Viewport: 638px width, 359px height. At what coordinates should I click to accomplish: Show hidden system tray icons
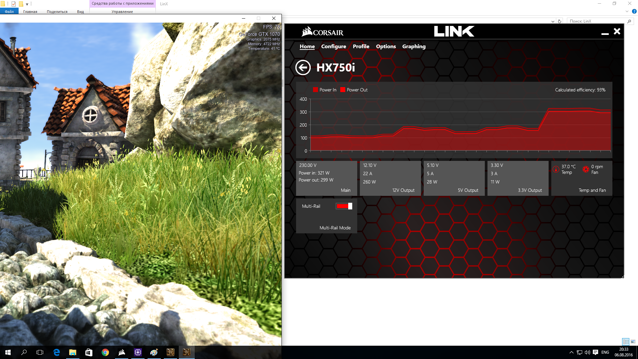(571, 352)
